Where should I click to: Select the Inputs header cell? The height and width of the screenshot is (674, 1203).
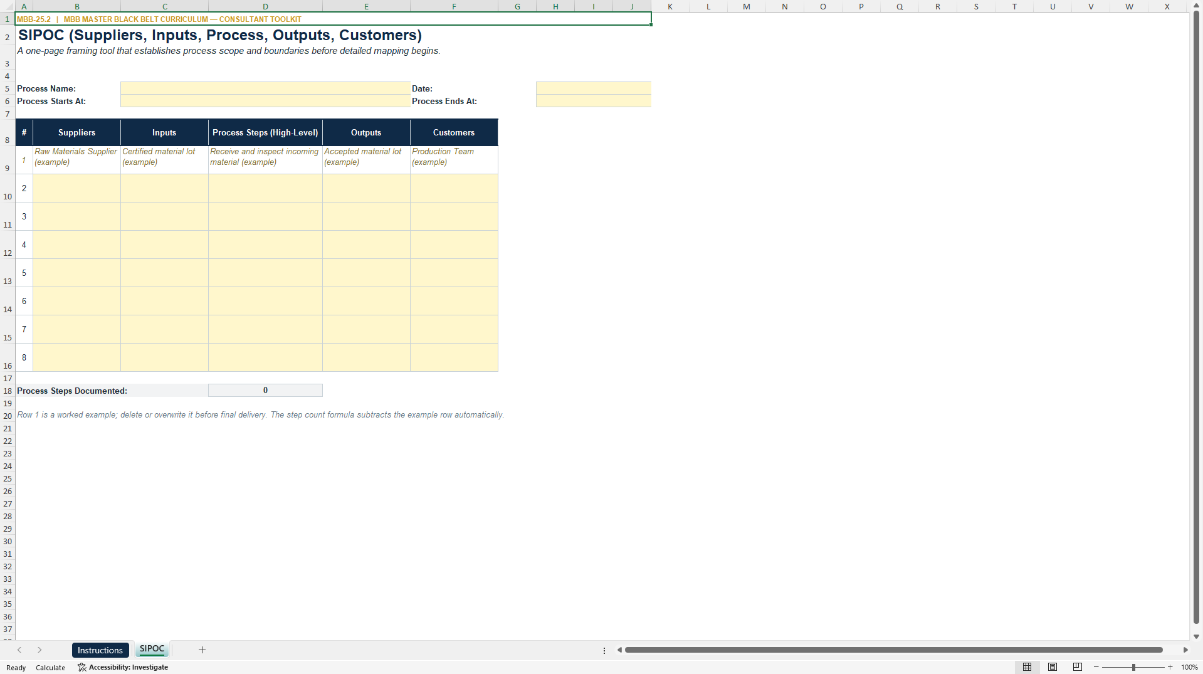(164, 132)
